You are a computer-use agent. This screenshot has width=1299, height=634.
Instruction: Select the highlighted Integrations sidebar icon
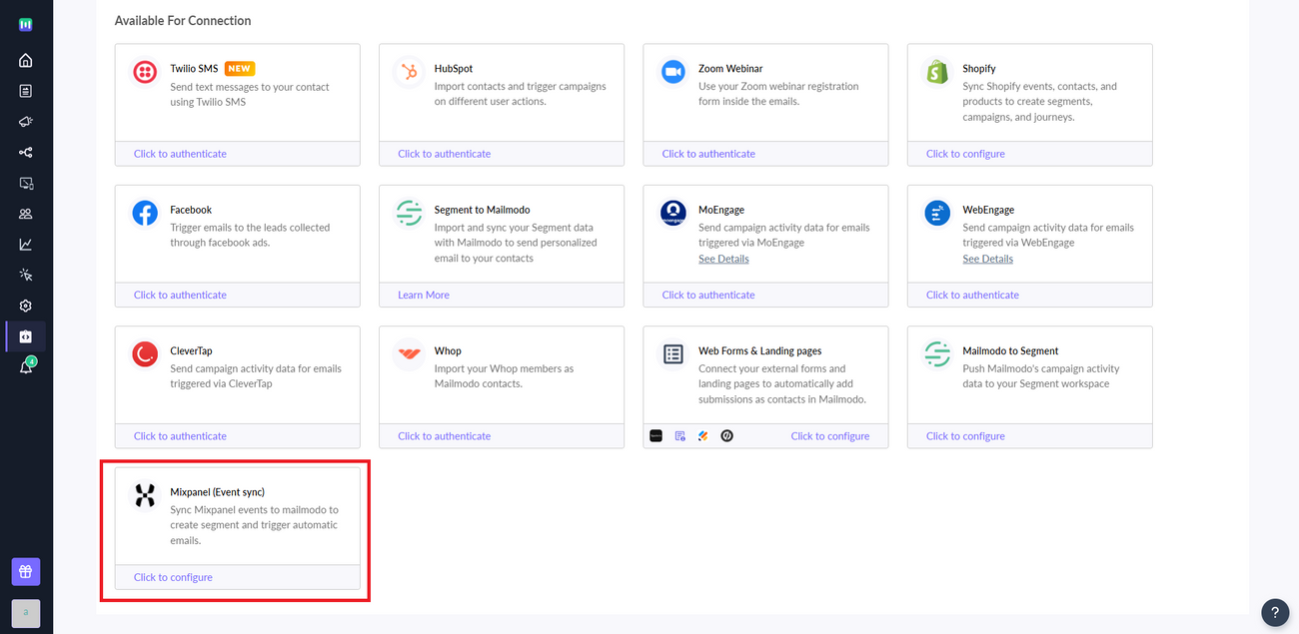26,336
